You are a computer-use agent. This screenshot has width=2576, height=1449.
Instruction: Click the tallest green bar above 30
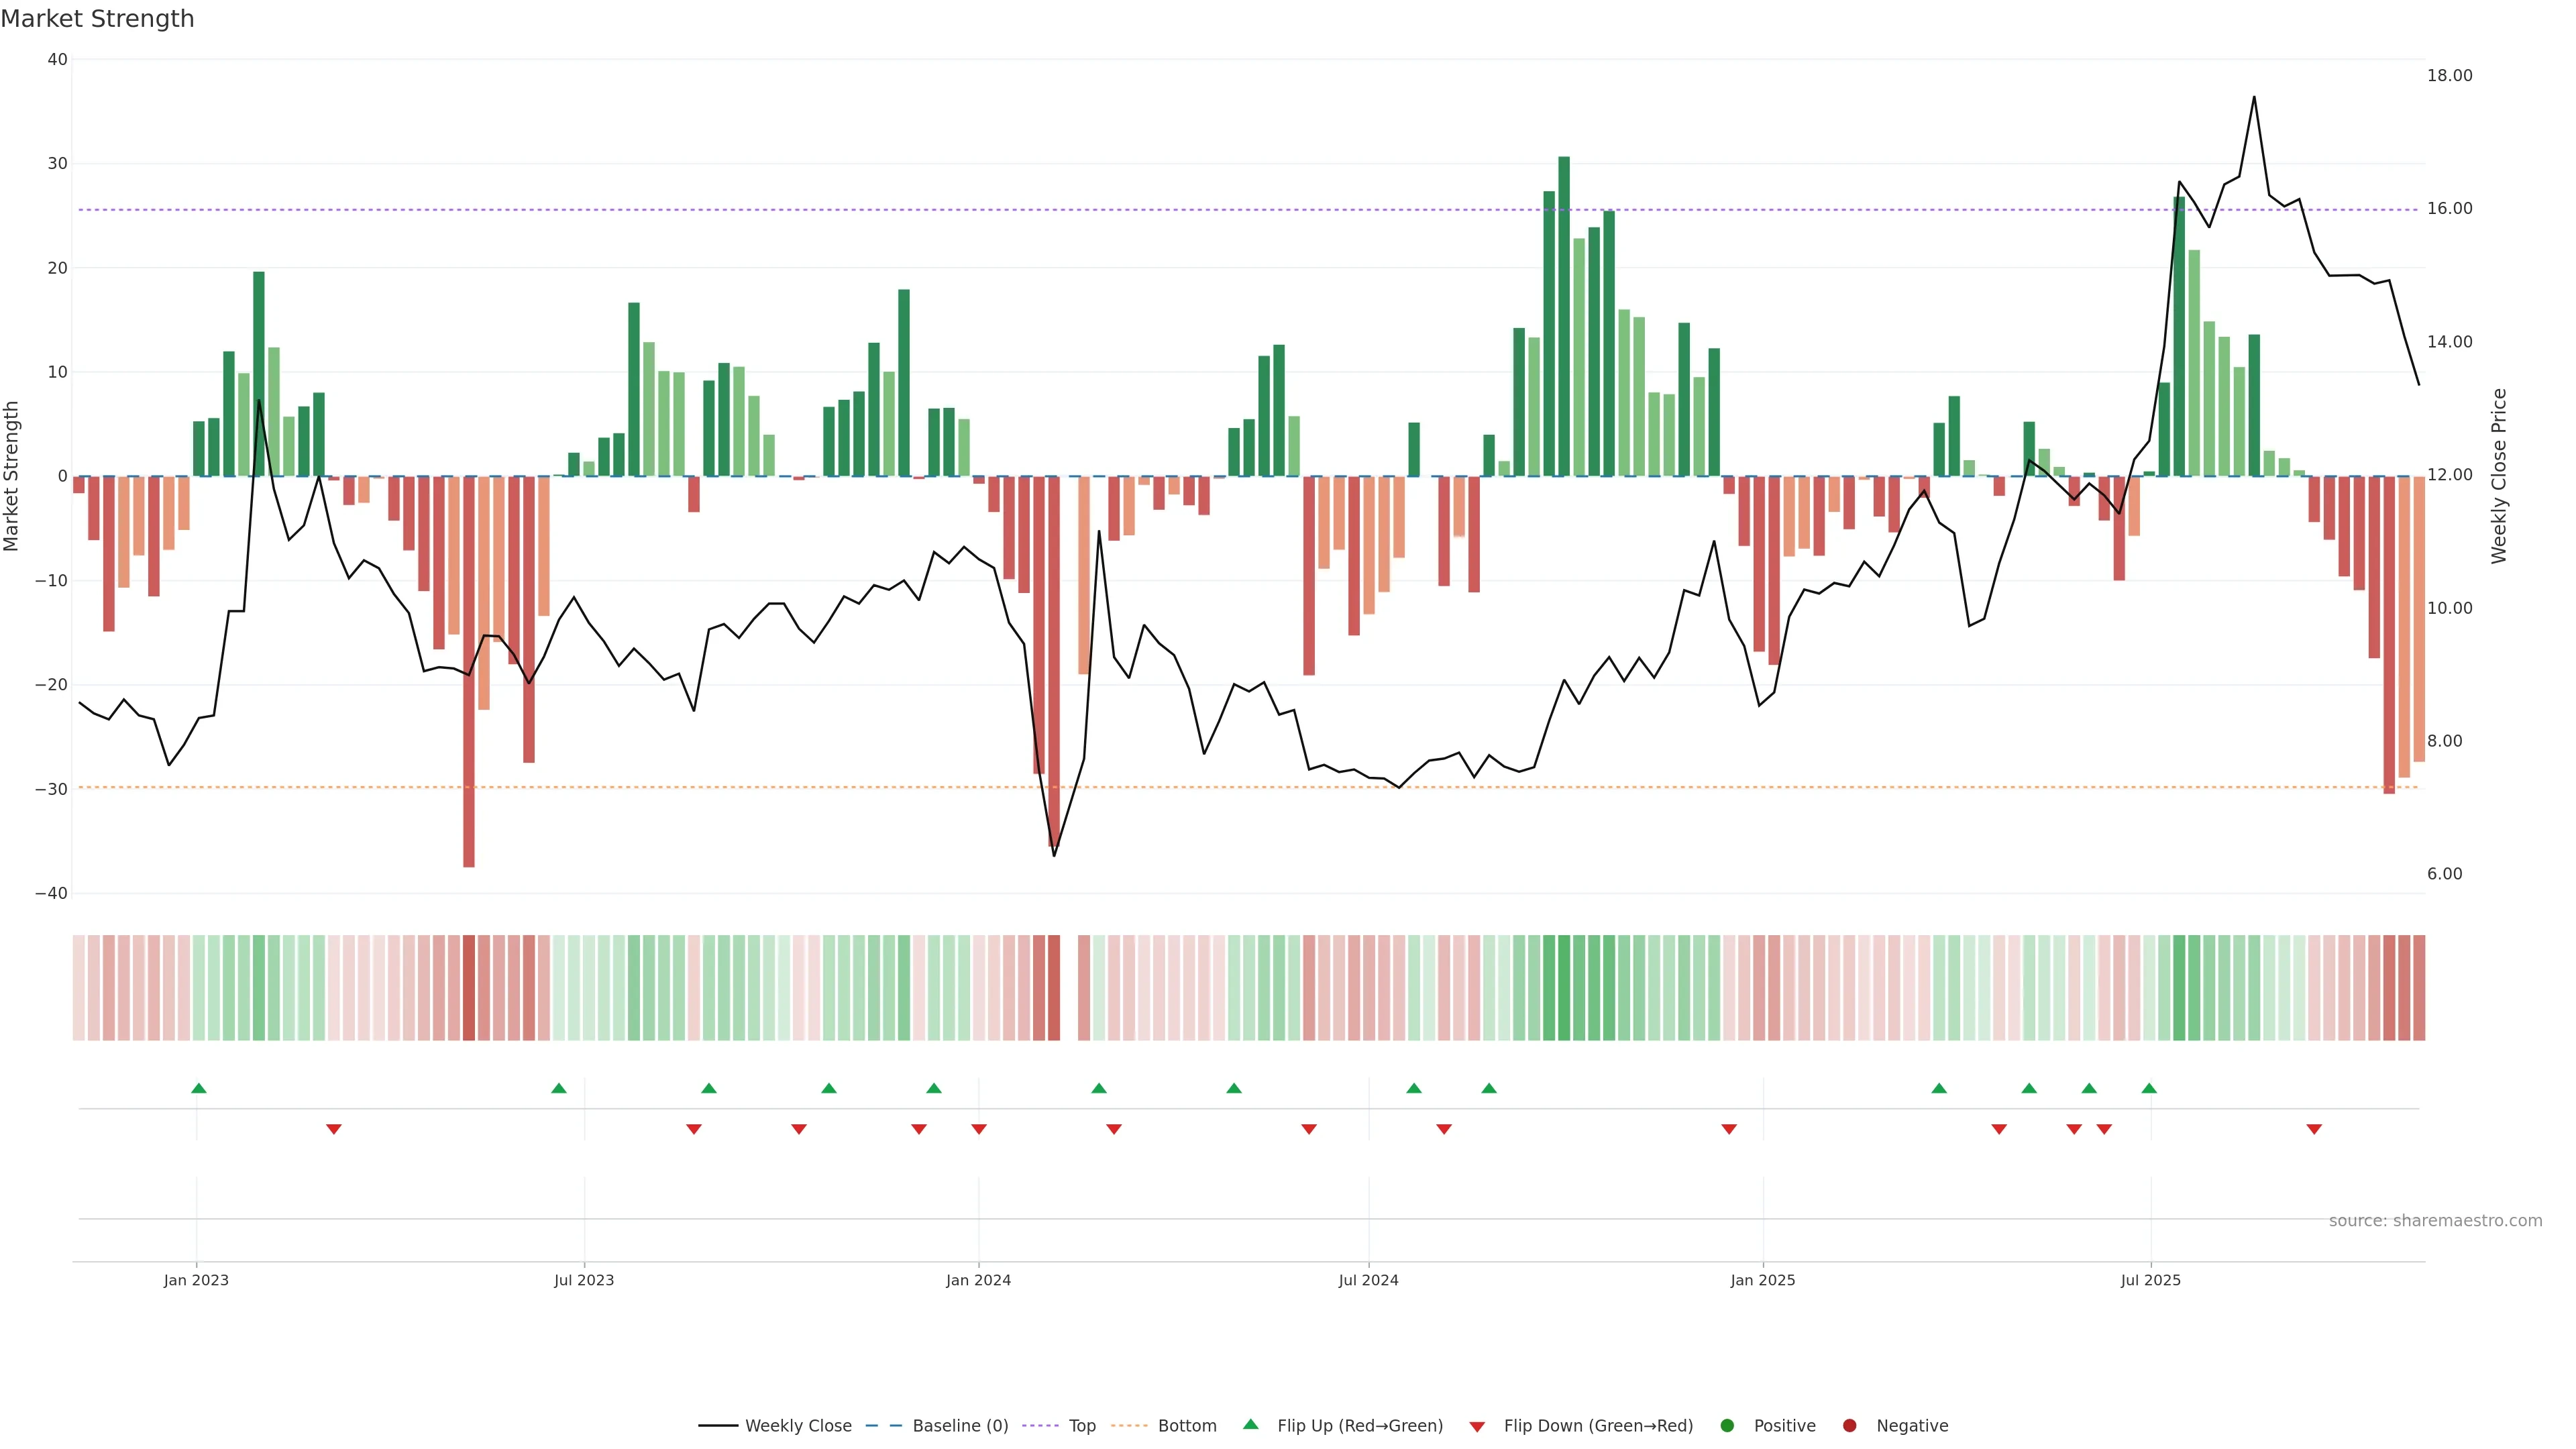[1564, 315]
